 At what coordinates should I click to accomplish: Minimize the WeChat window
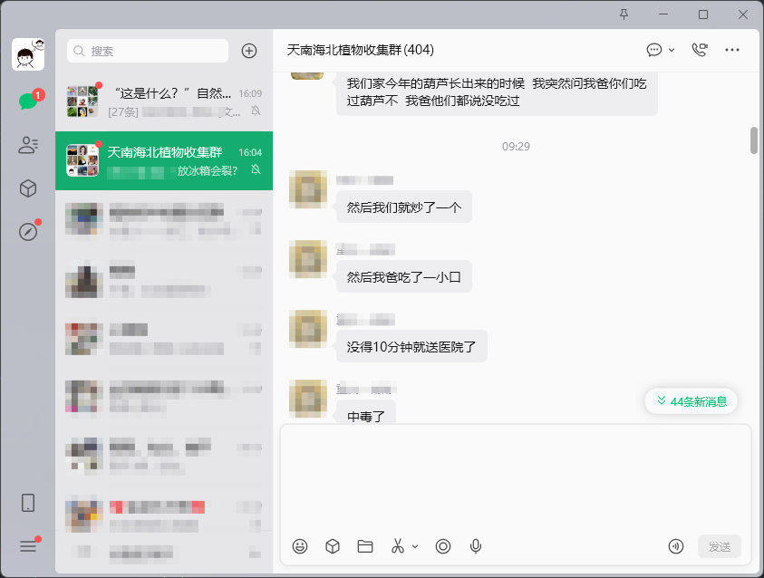coord(663,14)
